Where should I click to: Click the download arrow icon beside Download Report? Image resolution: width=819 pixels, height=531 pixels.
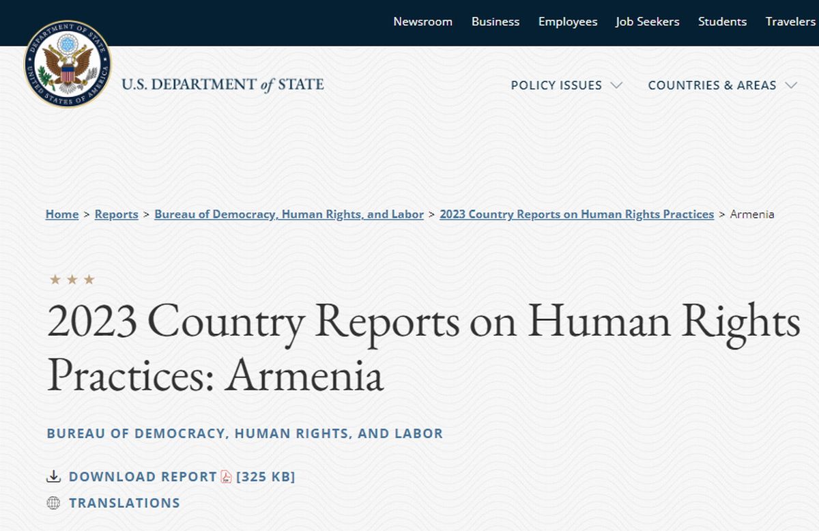tap(54, 476)
